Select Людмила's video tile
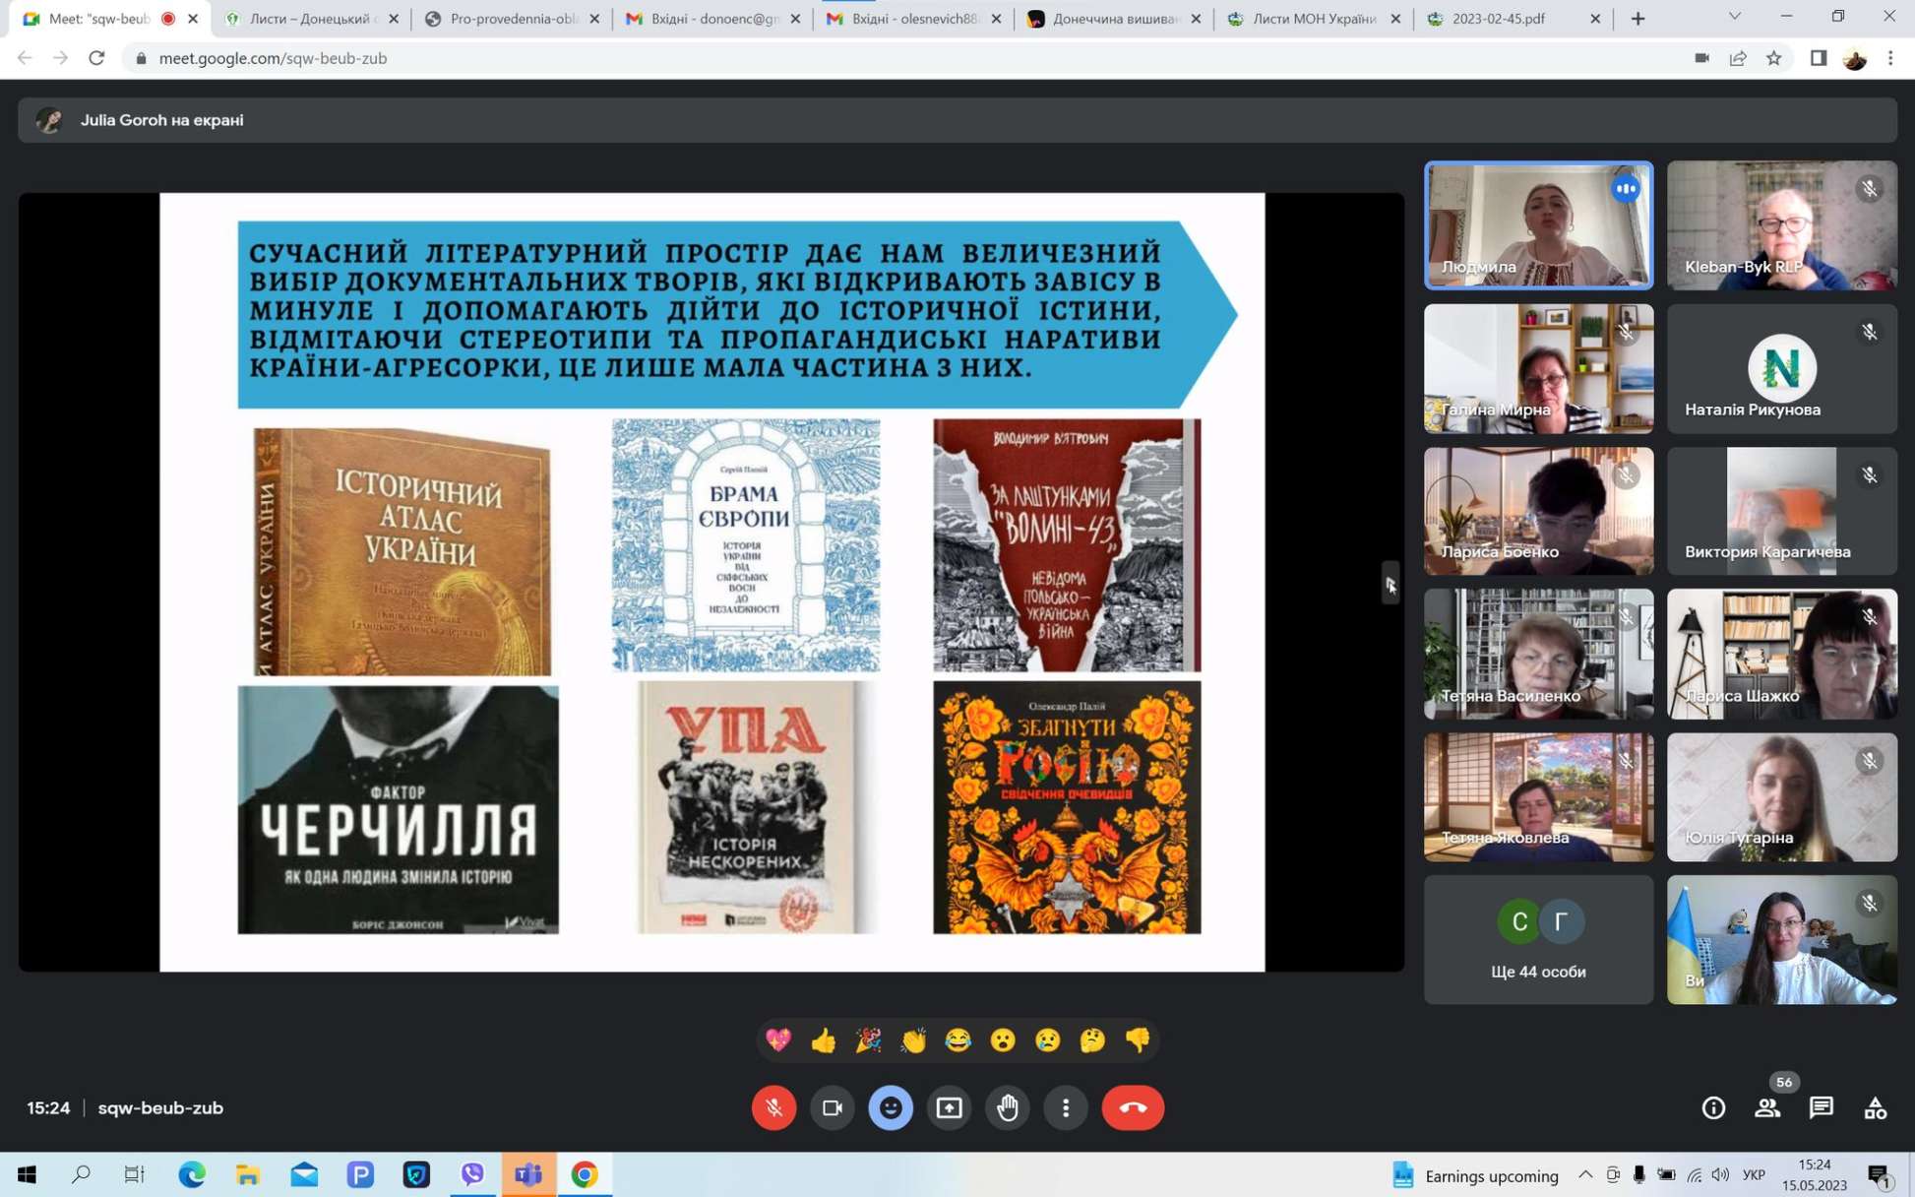Screen dimensions: 1915x1197 click(x=1538, y=225)
